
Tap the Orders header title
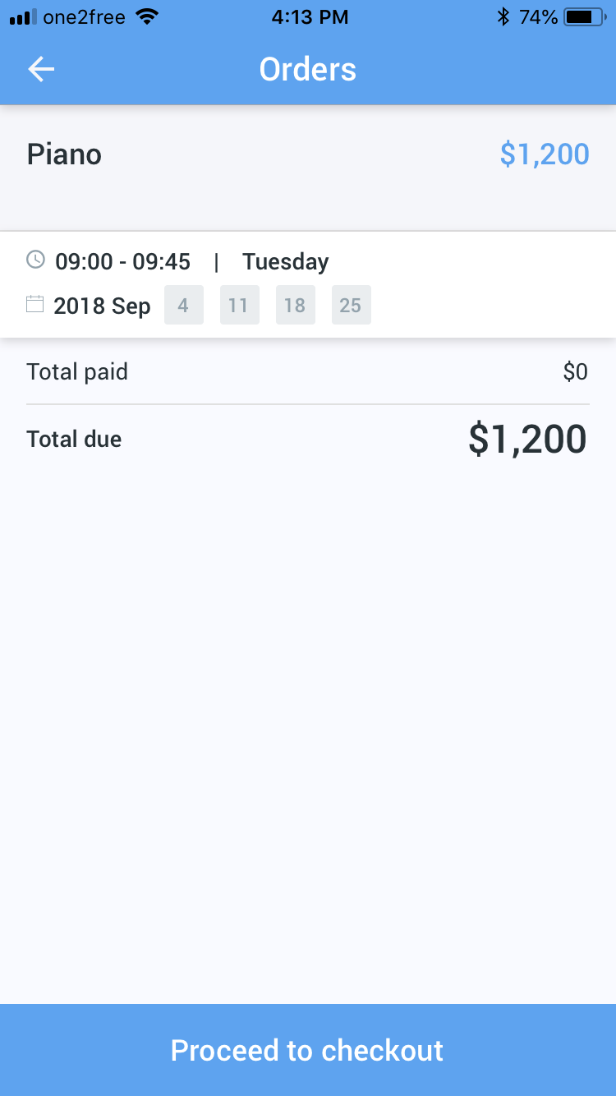308,70
